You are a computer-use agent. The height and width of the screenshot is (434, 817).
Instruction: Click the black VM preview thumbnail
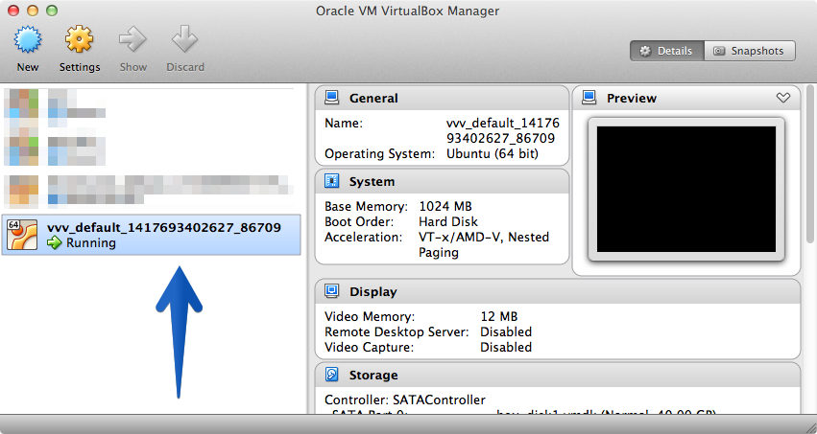tap(686, 189)
